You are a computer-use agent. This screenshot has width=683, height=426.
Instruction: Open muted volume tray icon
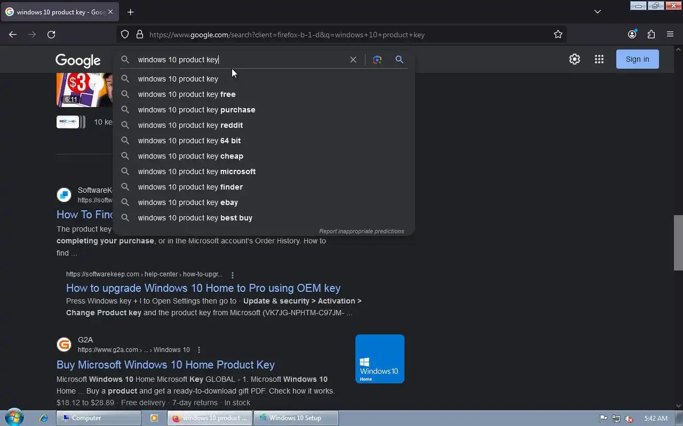[x=630, y=419]
